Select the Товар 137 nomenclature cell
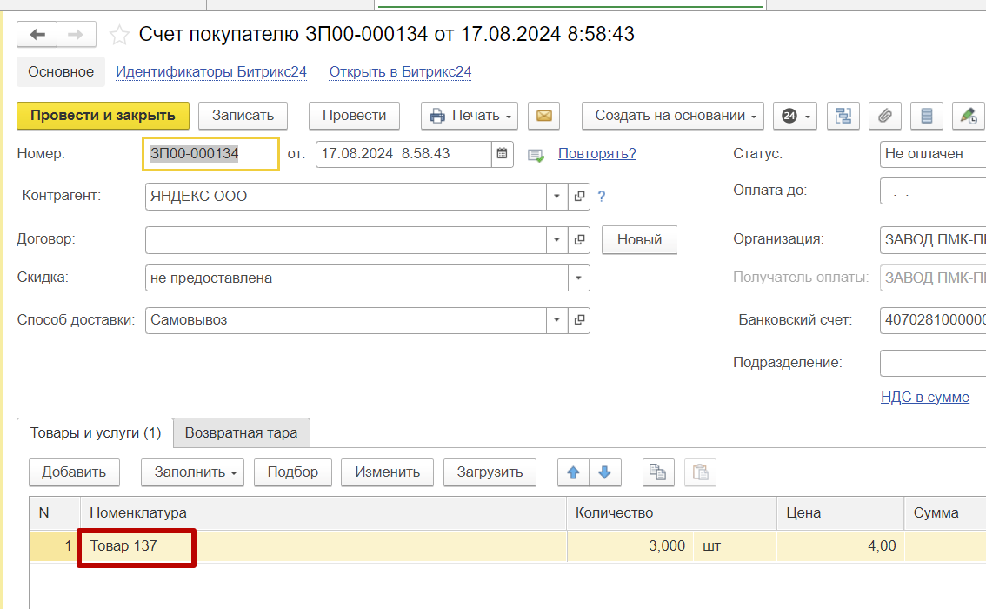986x609 pixels. [x=137, y=546]
